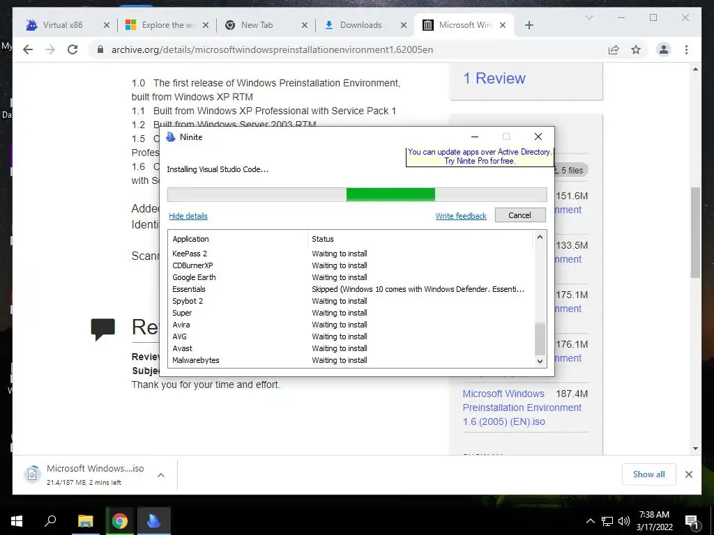Click the downloading ISO file icon

(32, 474)
